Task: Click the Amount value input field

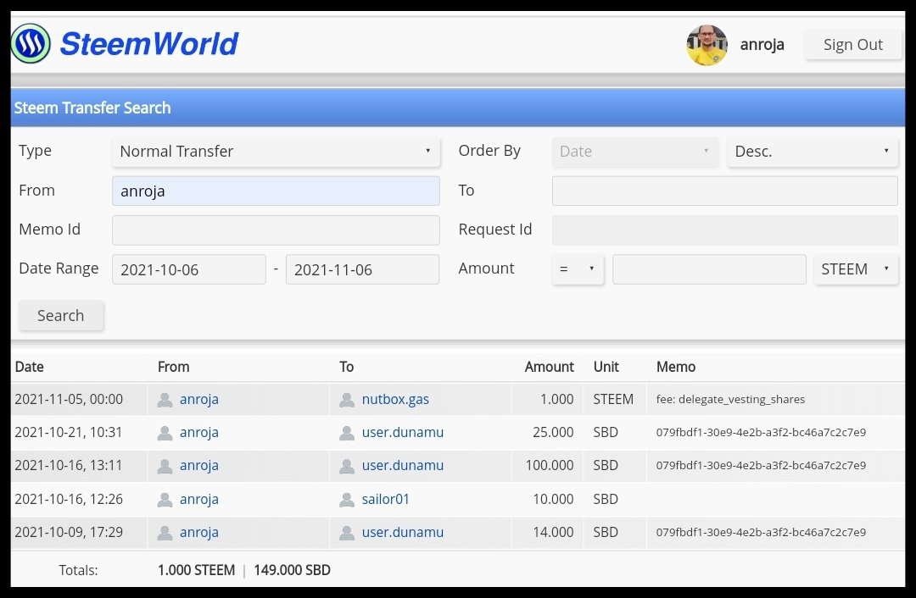Action: [x=709, y=269]
